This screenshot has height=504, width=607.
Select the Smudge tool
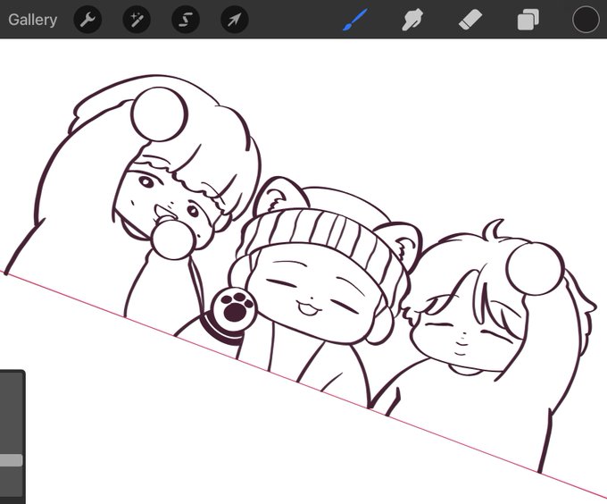pyautogui.click(x=412, y=20)
